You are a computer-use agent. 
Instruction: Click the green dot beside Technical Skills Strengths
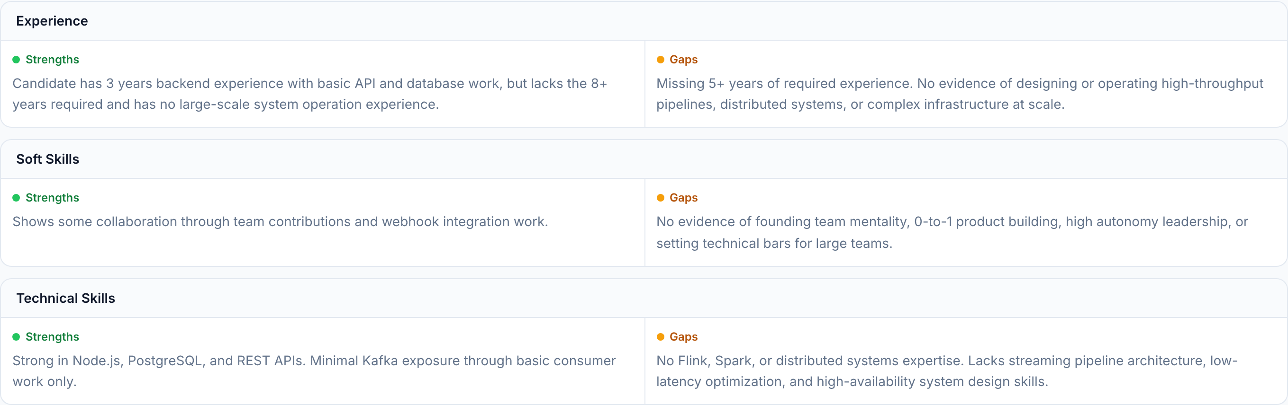click(x=16, y=337)
